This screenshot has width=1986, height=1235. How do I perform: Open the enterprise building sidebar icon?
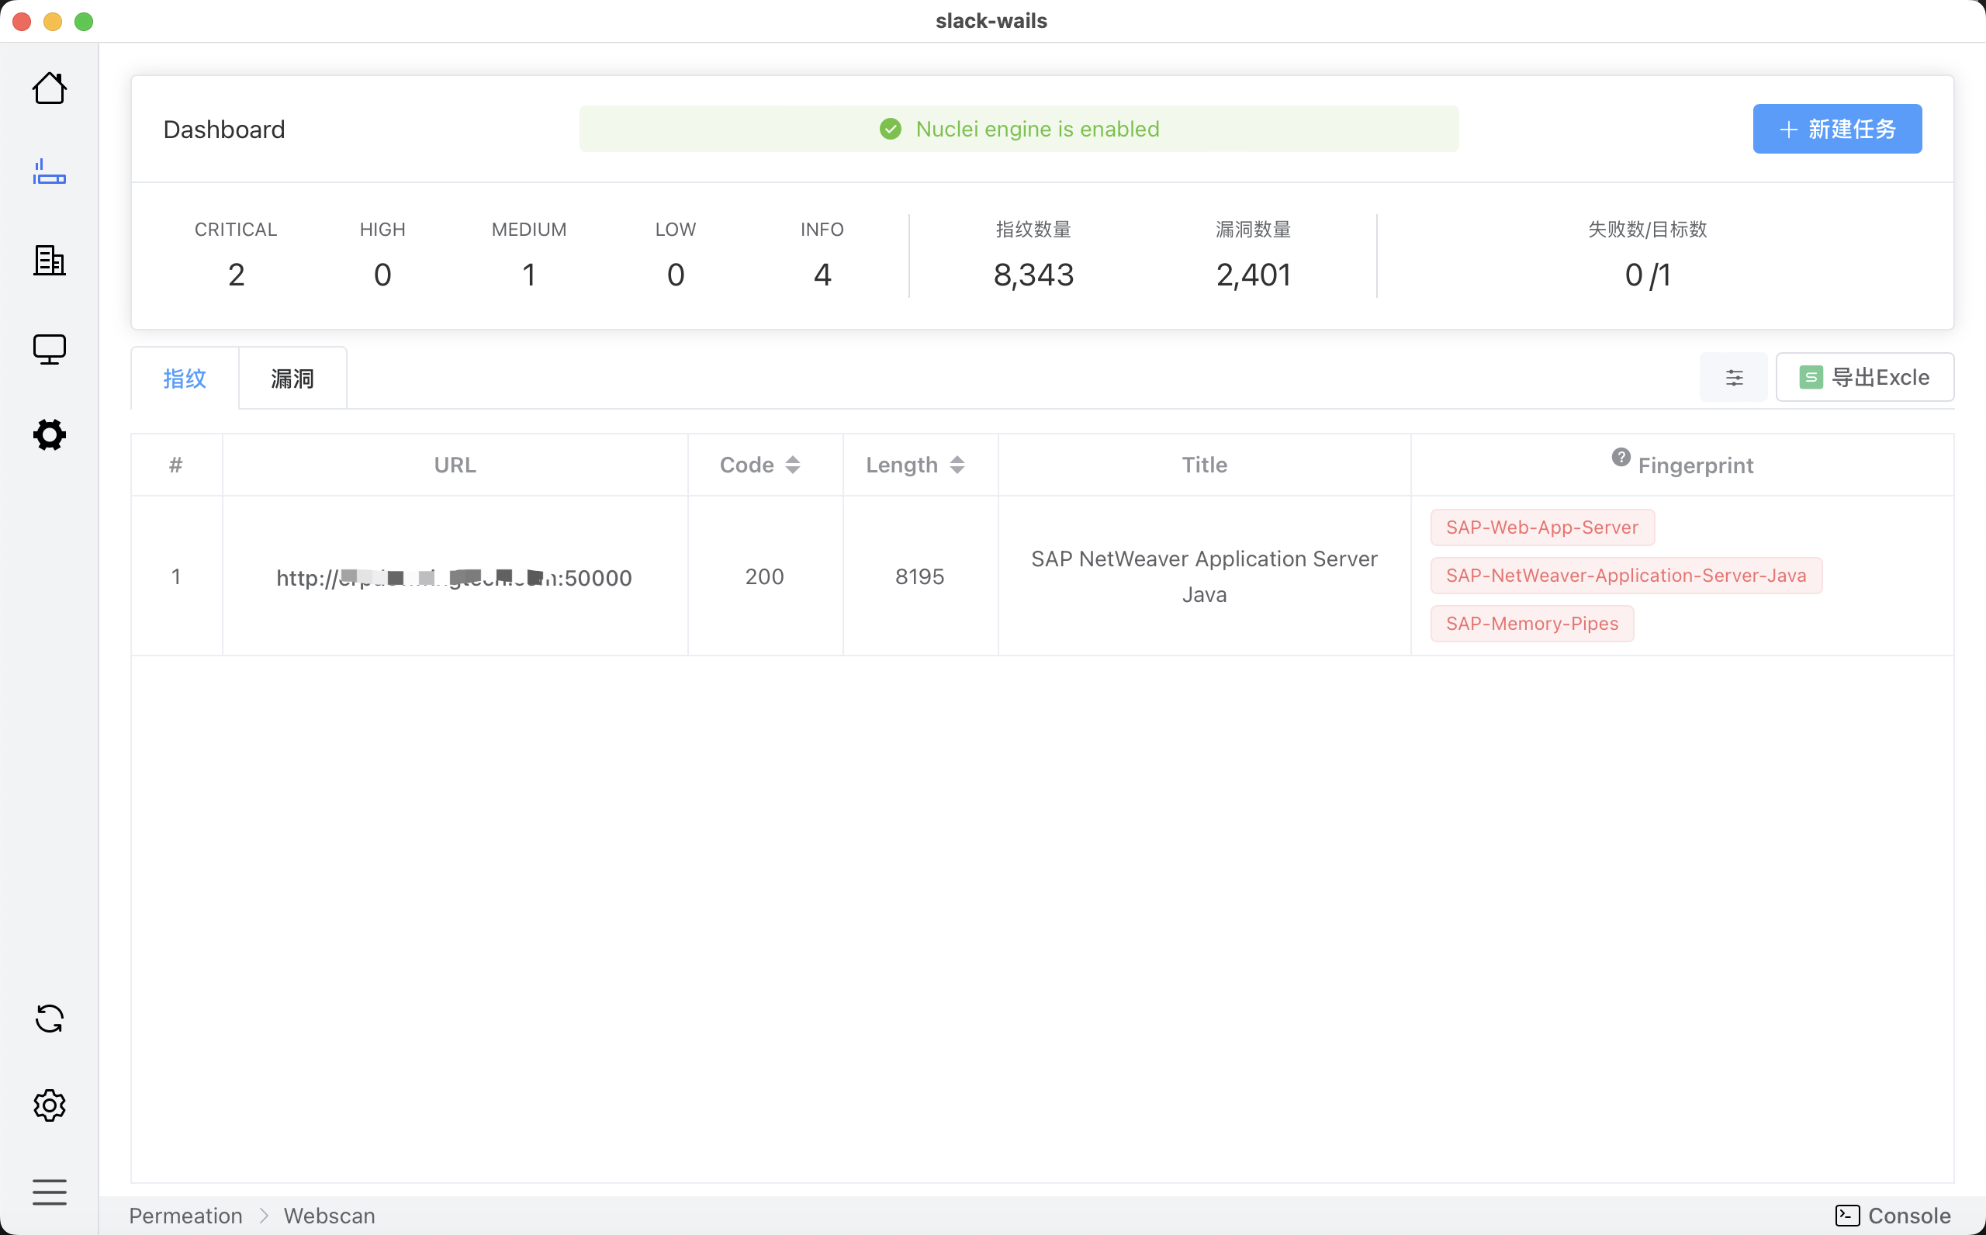click(49, 261)
